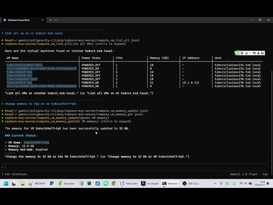Click the microphone tray icon
Image resolution: width=273 pixels, height=205 pixels.
click(x=221, y=183)
